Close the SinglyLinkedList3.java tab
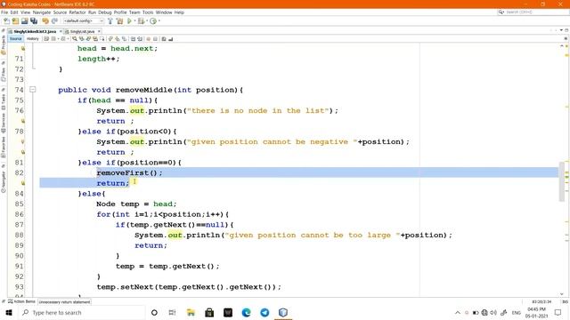This screenshot has height=320, width=570. coord(61,32)
